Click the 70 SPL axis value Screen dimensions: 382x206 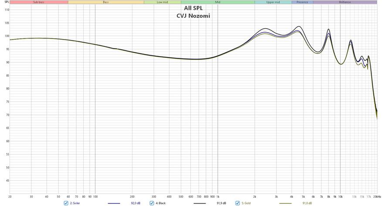pos(7,115)
